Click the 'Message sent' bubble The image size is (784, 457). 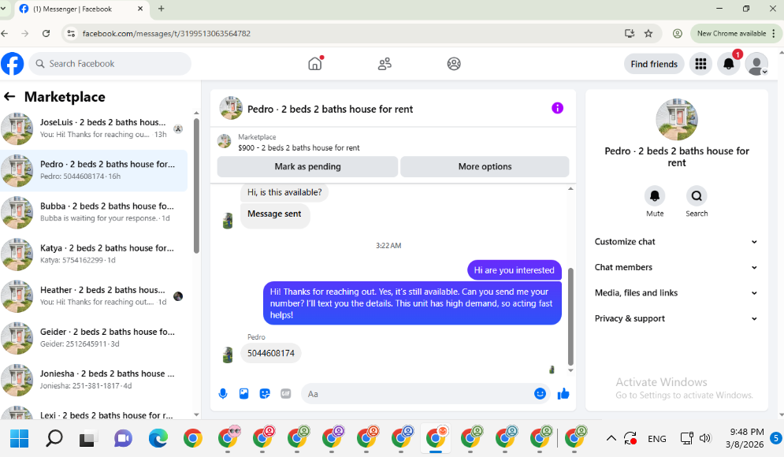pyautogui.click(x=274, y=216)
